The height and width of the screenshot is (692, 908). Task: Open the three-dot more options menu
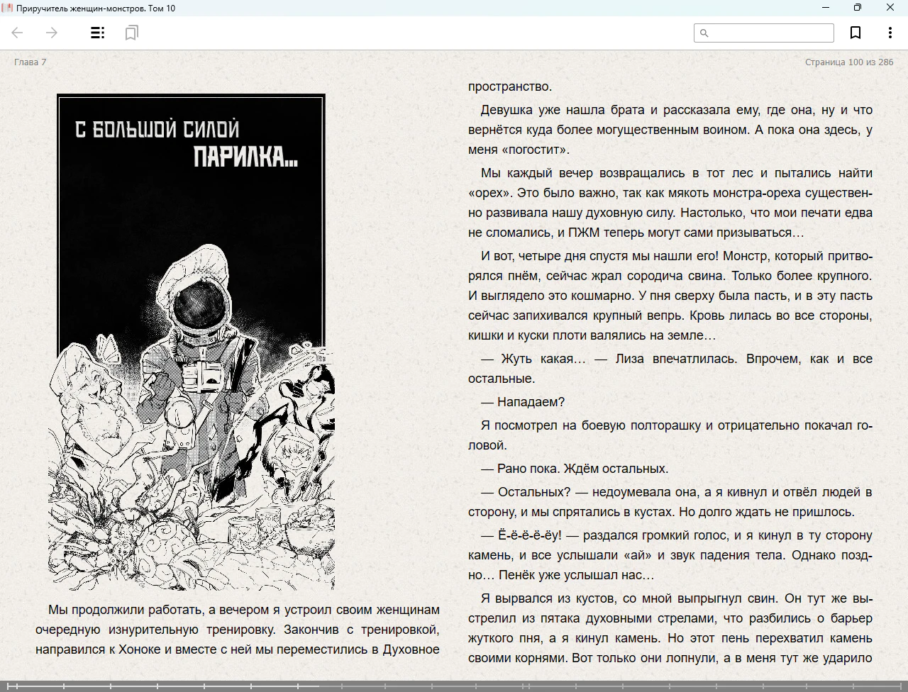click(x=890, y=33)
